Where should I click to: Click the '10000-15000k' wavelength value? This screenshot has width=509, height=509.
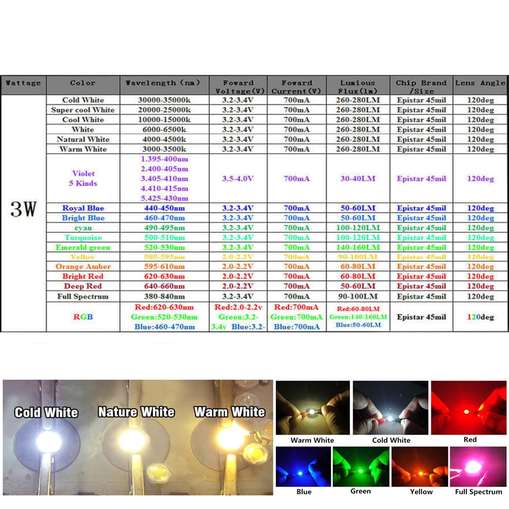coord(164,120)
